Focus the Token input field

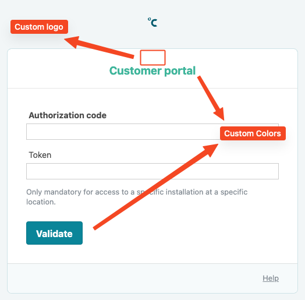(x=152, y=171)
